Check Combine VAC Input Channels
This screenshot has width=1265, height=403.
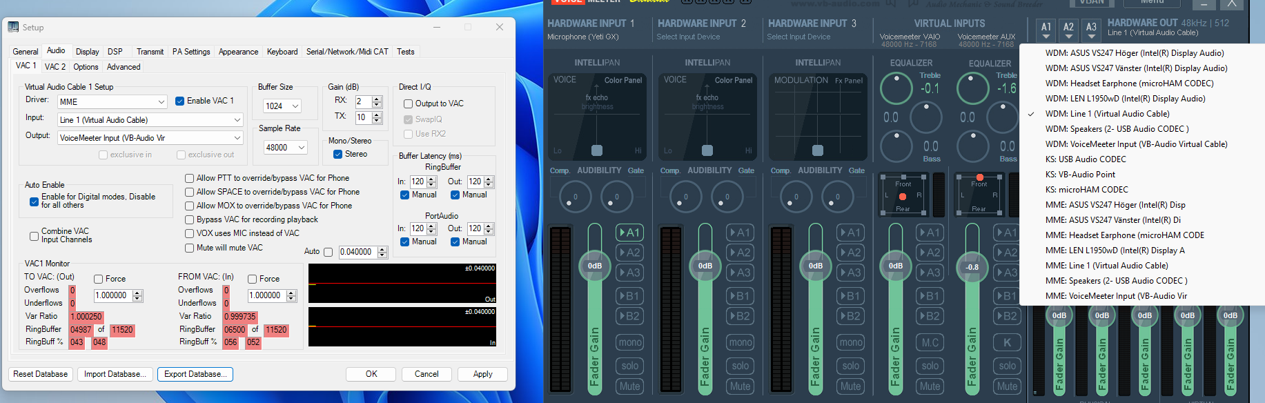34,236
